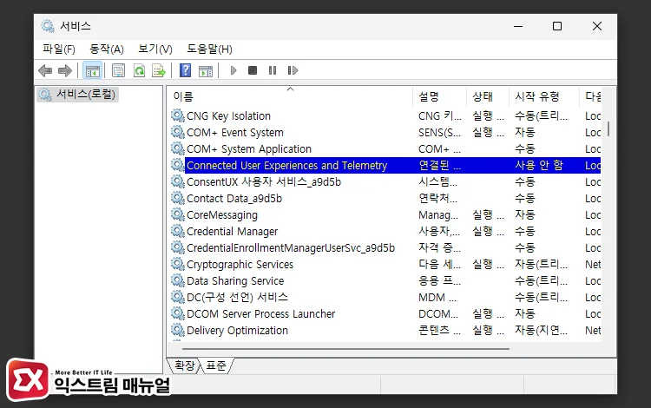Click gear icon beside Delivery Optimization
This screenshot has width=651, height=408.
tap(178, 330)
